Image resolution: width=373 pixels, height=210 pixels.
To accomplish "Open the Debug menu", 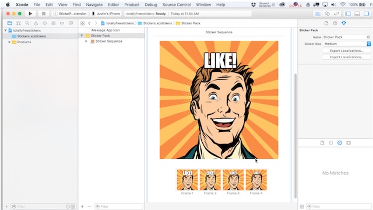I will pos(151,5).
